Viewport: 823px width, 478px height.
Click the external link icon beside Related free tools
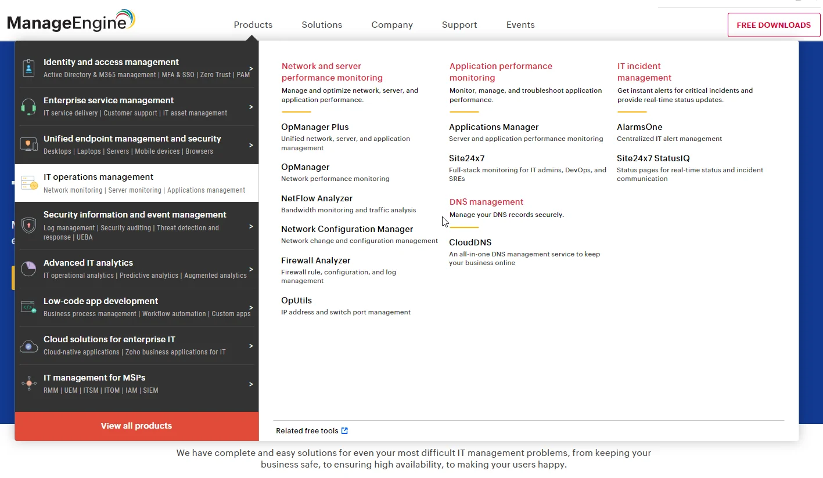(x=344, y=430)
